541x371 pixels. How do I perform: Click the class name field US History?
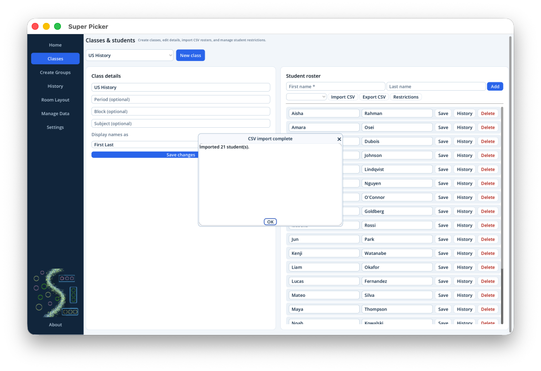pyautogui.click(x=181, y=87)
